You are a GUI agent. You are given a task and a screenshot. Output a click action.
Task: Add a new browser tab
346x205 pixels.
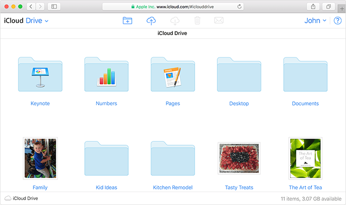pyautogui.click(x=342, y=9)
